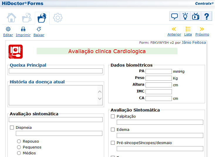Focus the text field under Pré-síncopeSíncopes/desmaio
Screen dimensions: 215x157
click(x=160, y=148)
